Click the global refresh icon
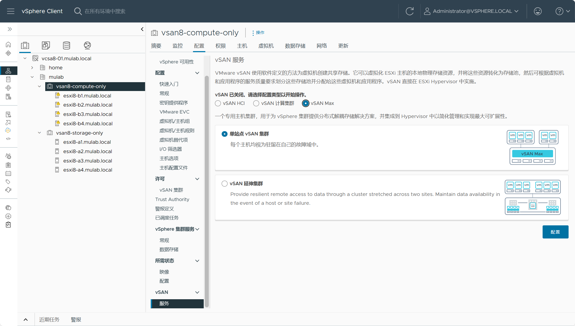575x326 pixels. [410, 11]
